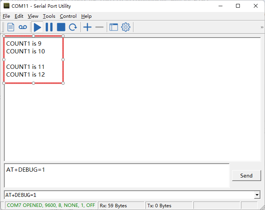The width and height of the screenshot is (265, 210).
Task: Expand the command history dropdown arrow
Action: pos(257,195)
